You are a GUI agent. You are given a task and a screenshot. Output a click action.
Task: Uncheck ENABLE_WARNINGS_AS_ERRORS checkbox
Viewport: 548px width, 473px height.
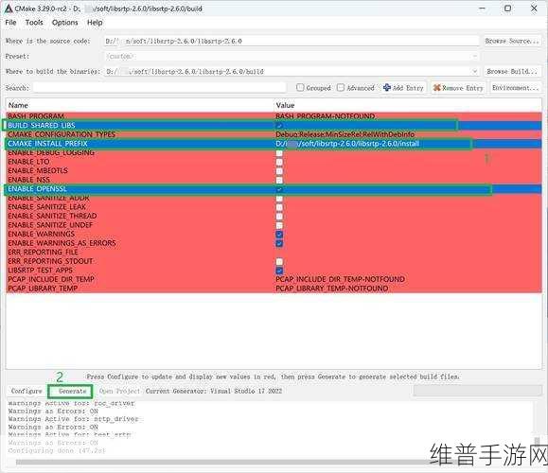coord(279,243)
